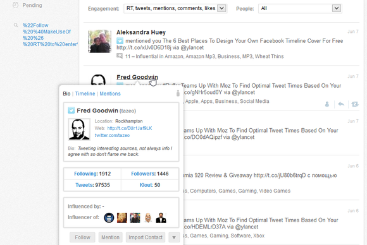Viewport: 367px width, 245px height.
Task: View Aleksandra Huey's avatar photo
Action: click(100, 41)
